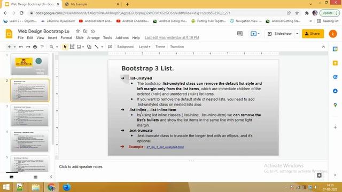Click the Zoom tool
This screenshot has width=342, height=192.
51,46
